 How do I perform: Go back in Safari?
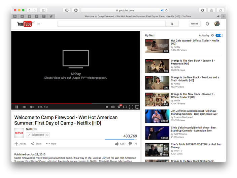click(x=30, y=10)
